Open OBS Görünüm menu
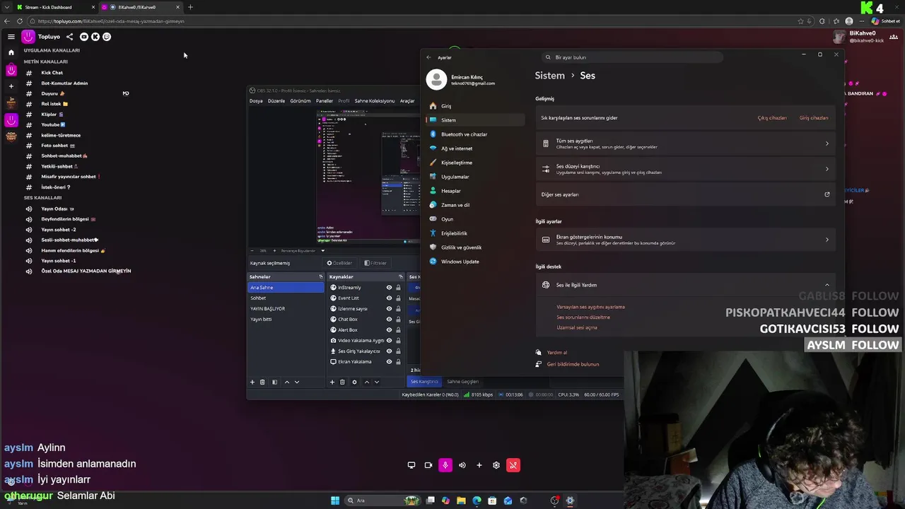The image size is (905, 509). pyautogui.click(x=300, y=101)
